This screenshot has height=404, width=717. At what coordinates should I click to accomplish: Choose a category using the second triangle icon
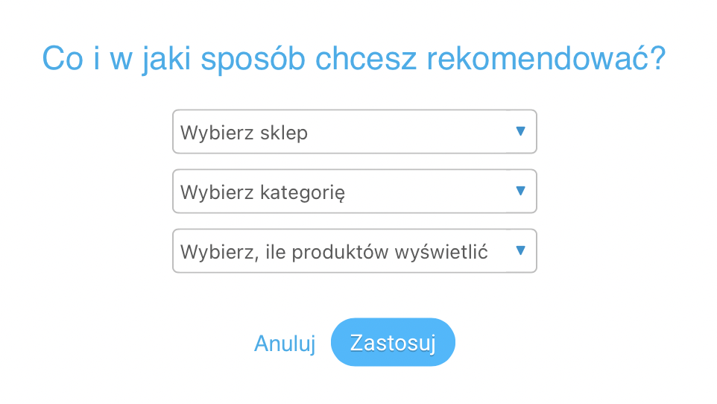[520, 191]
